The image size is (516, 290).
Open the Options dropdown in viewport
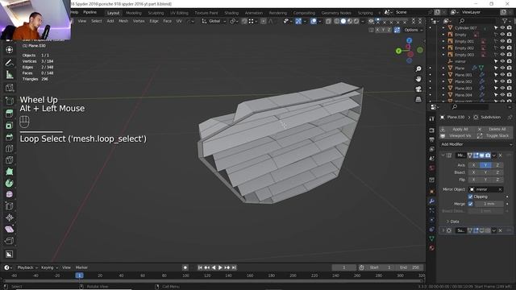coord(414,30)
